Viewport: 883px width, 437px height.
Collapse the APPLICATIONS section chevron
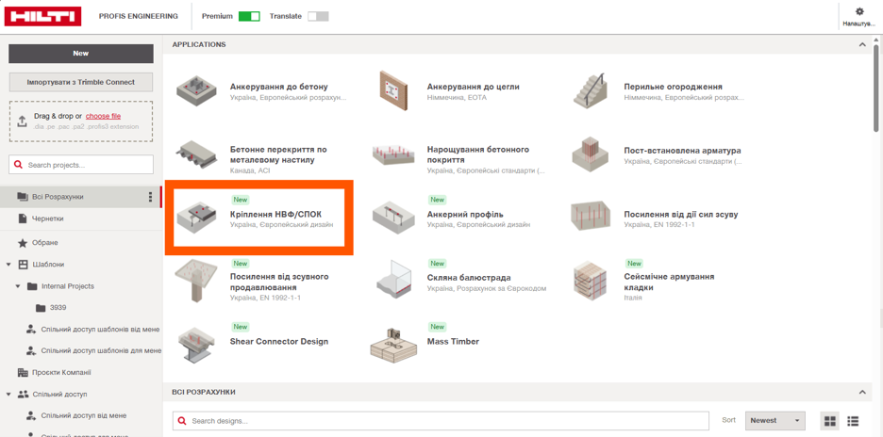(861, 44)
